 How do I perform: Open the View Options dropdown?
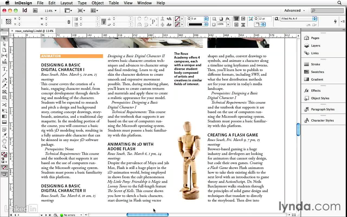pos(68,11)
